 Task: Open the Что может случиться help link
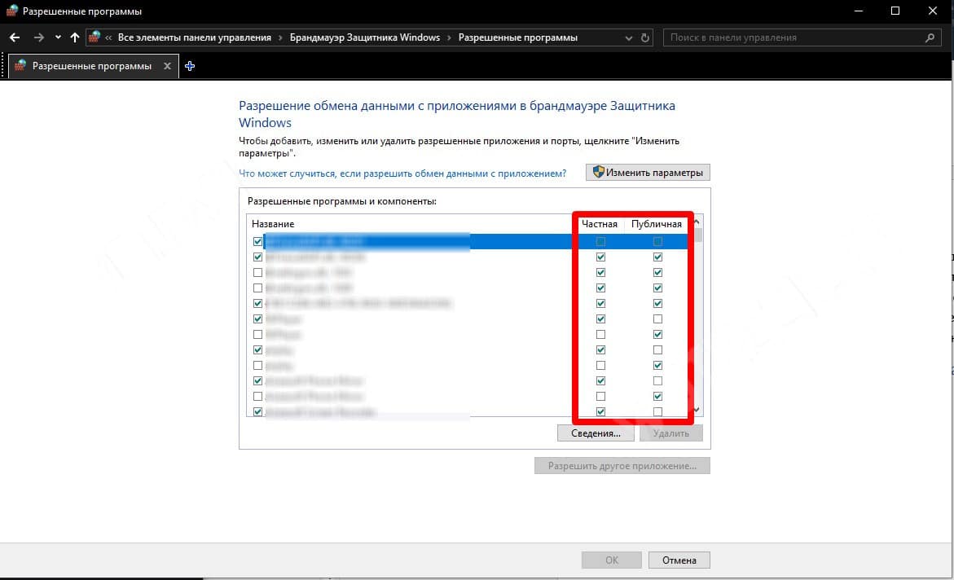click(x=402, y=174)
